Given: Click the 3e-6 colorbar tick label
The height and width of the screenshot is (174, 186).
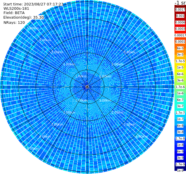Looking at the screenshot, I should point(180,80).
